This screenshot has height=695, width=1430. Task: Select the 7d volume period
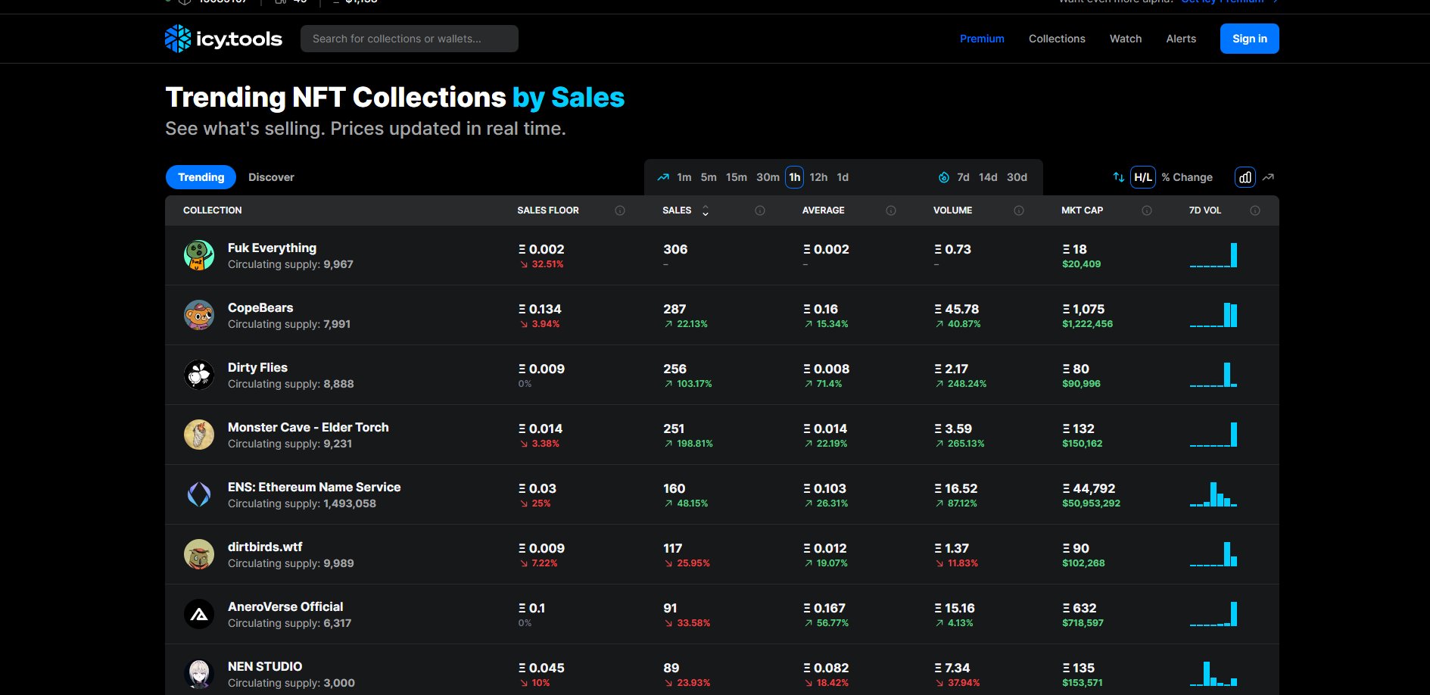[963, 177]
